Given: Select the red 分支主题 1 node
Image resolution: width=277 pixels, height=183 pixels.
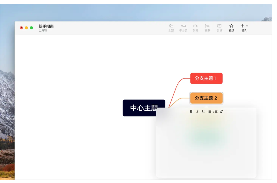Looking at the screenshot, I should coord(206,78).
